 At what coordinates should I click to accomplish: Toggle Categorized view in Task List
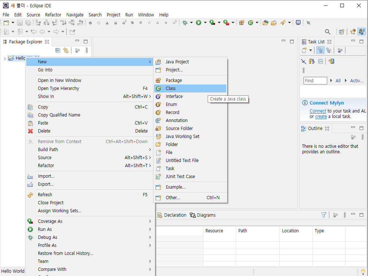click(x=320, y=50)
